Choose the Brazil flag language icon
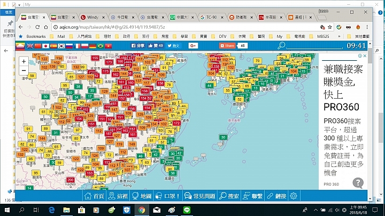Screen dimensions: 385x216 click(x=101, y=46)
